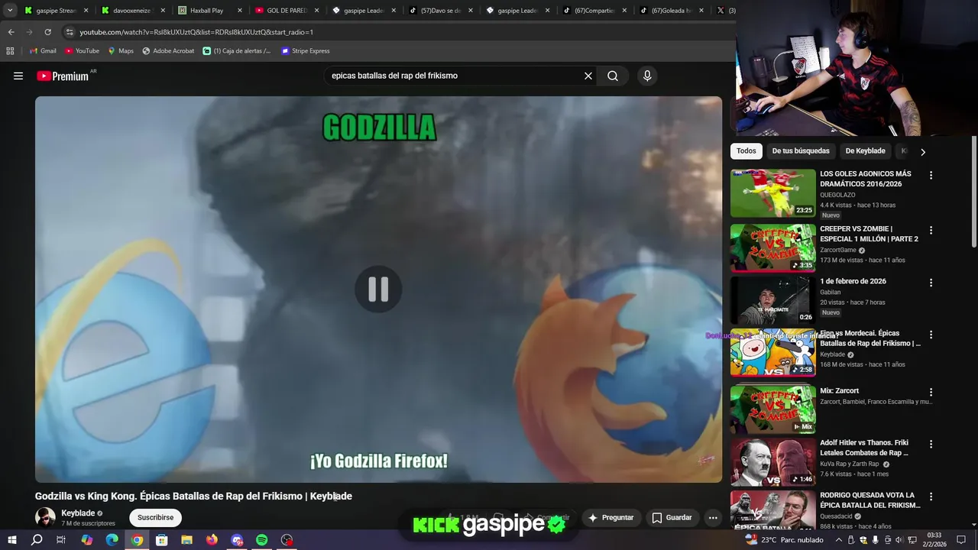This screenshot has width=978, height=550.
Task: Select the Todos filter chip
Action: coord(746,151)
